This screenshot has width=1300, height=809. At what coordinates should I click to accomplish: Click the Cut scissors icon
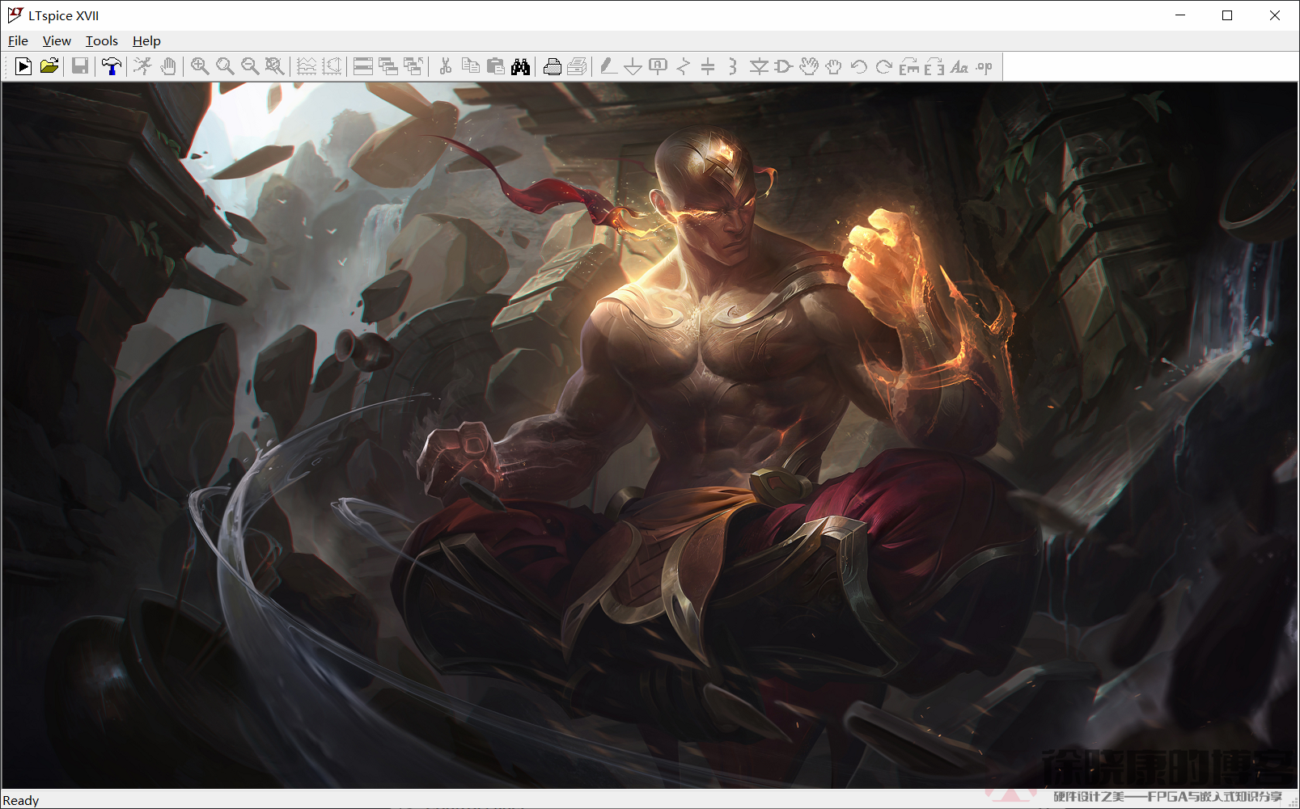(x=445, y=66)
